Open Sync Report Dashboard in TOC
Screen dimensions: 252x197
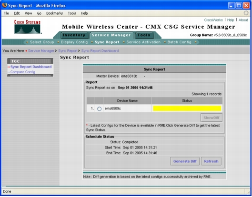tap(31, 67)
